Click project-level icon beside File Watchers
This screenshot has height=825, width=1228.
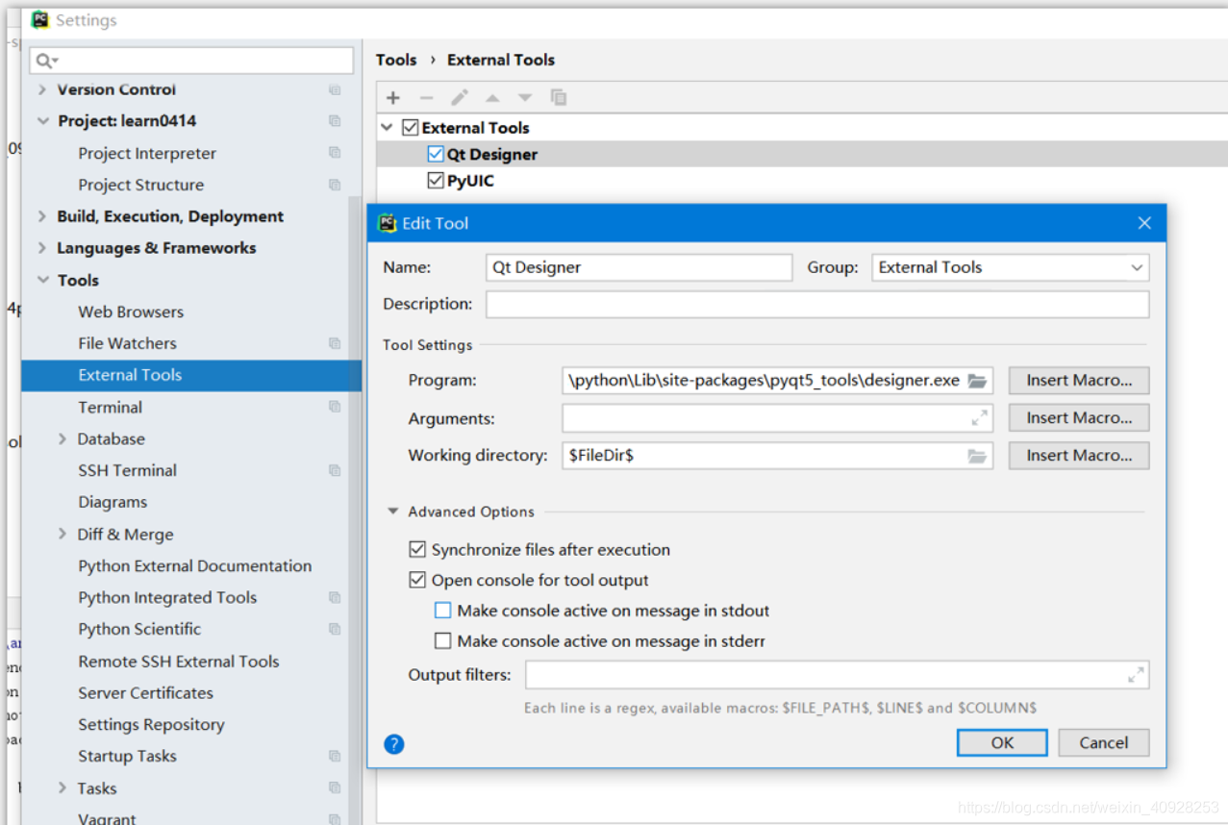(x=335, y=343)
